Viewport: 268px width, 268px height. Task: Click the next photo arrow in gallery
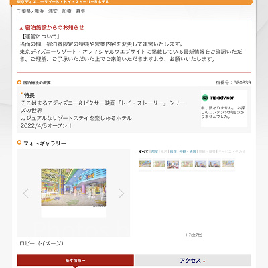(x=121, y=194)
